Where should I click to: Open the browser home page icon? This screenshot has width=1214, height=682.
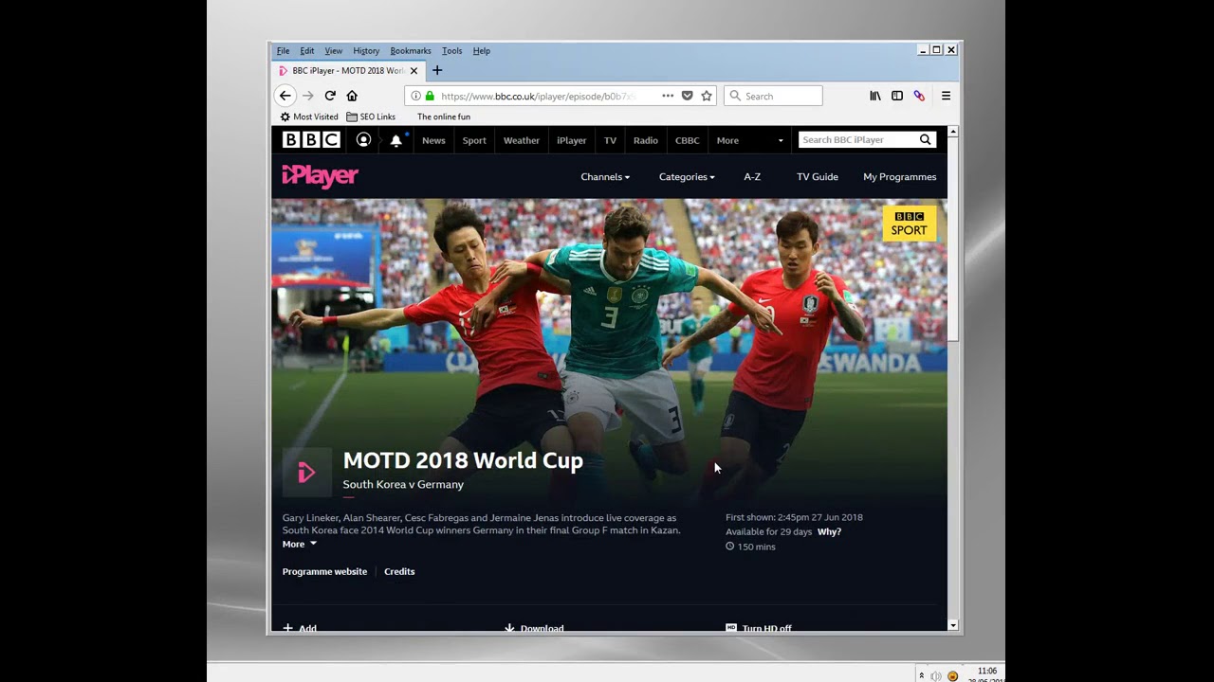tap(352, 96)
